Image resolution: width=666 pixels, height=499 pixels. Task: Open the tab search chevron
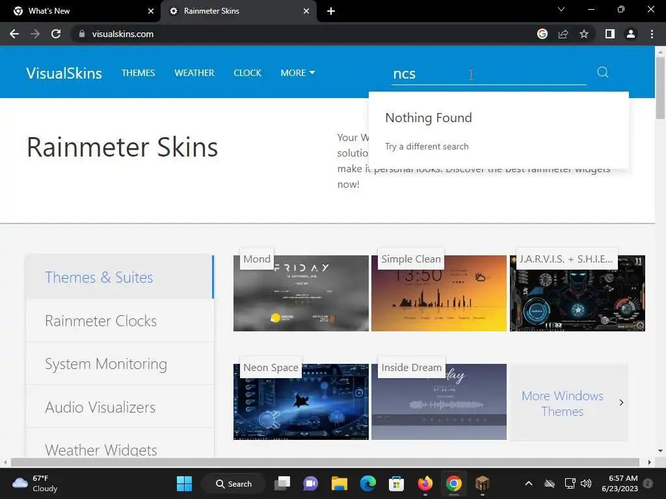click(x=561, y=9)
